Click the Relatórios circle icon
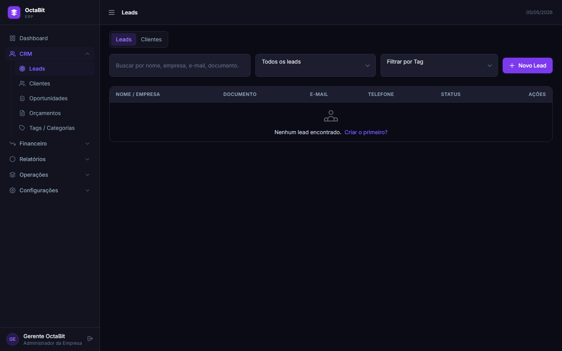The image size is (562, 351). pos(12,159)
